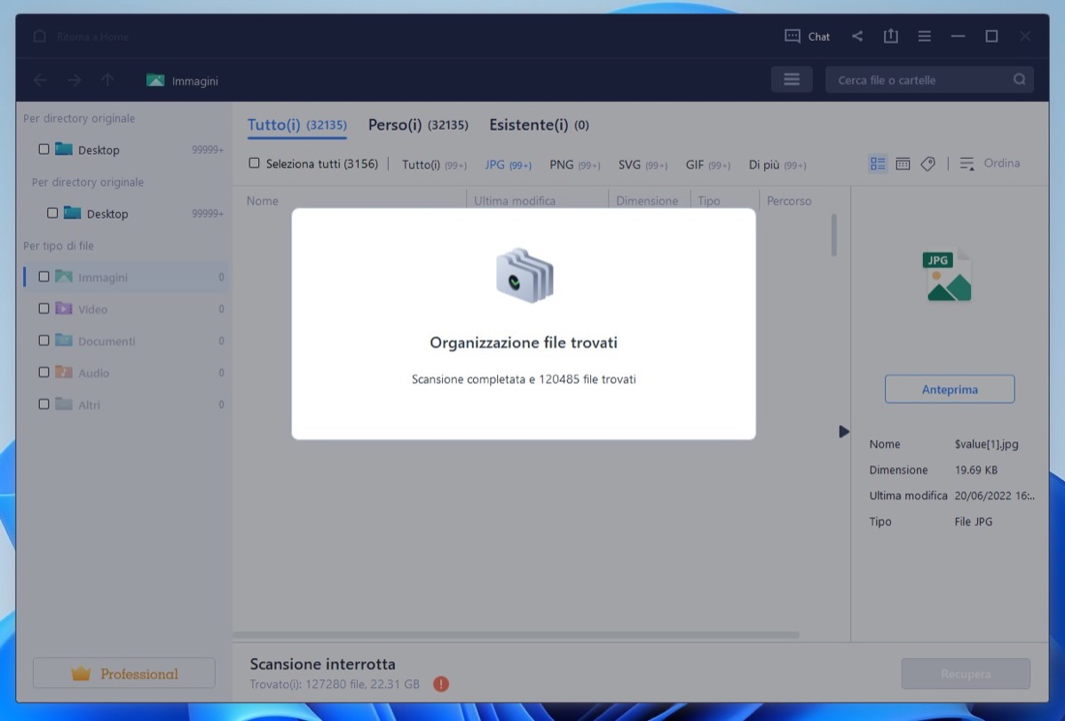Click the Anteprima button

949,389
